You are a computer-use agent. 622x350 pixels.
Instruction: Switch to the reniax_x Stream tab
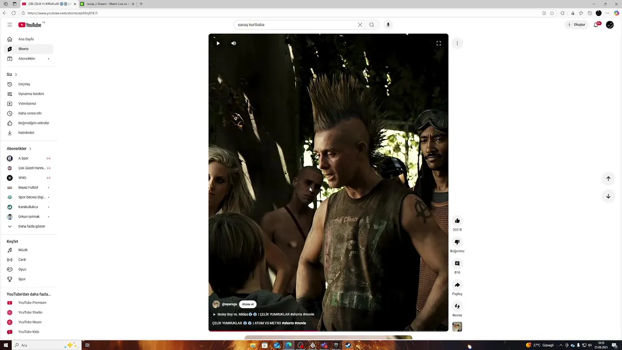(107, 4)
